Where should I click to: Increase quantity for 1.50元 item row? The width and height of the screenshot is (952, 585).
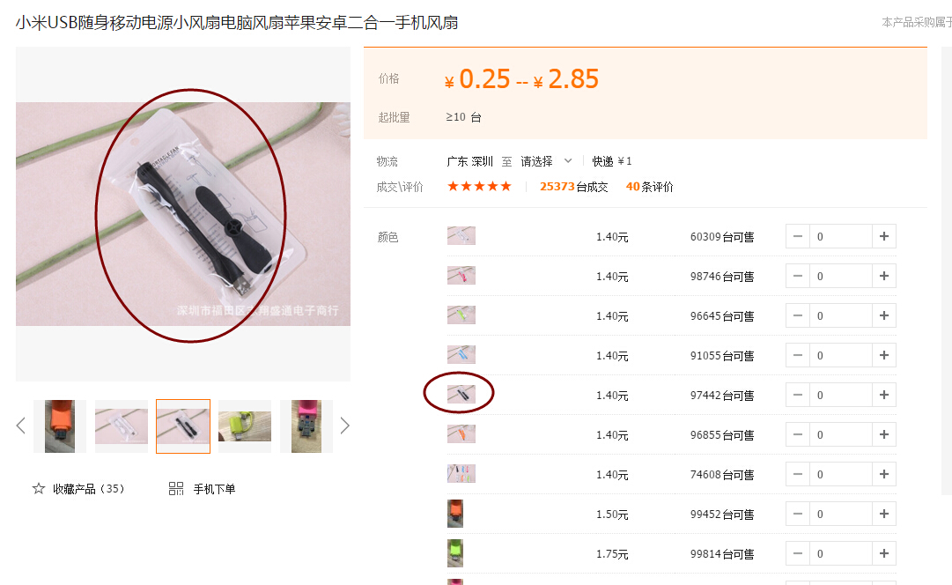[884, 514]
